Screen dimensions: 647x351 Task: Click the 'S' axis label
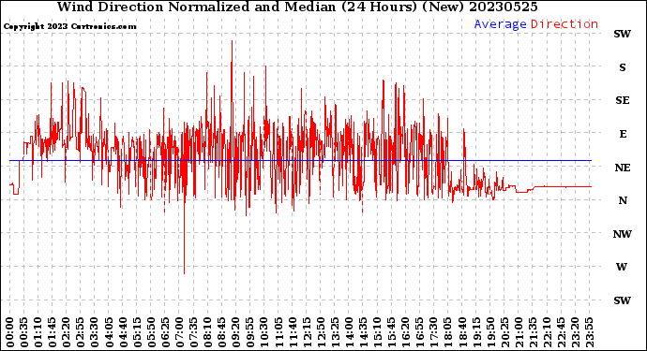pyautogui.click(x=623, y=67)
